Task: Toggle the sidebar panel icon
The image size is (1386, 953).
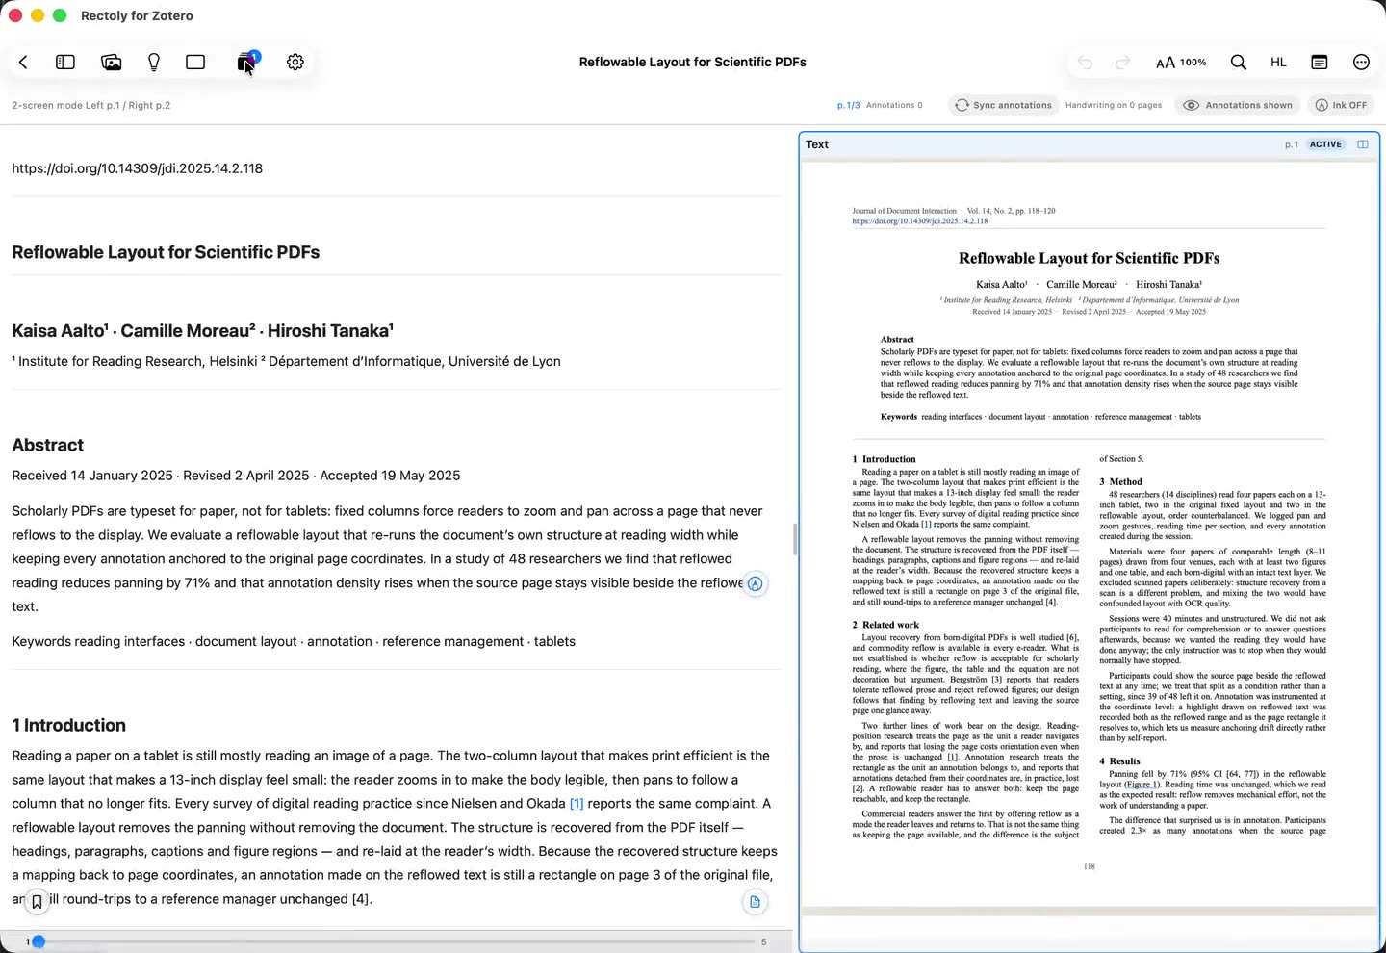Action: 65,62
